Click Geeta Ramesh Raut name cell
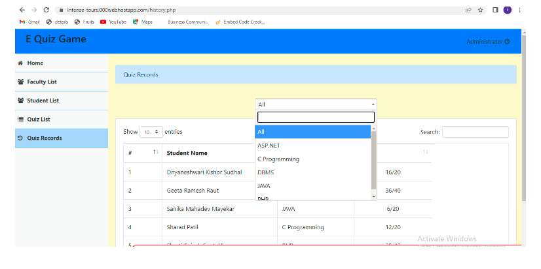Screen dimensions: 541x269 [193, 190]
